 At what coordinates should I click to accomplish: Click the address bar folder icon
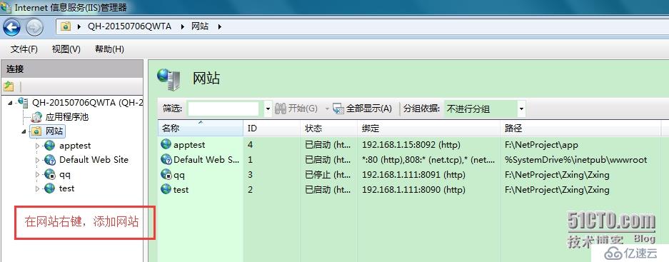[66, 26]
